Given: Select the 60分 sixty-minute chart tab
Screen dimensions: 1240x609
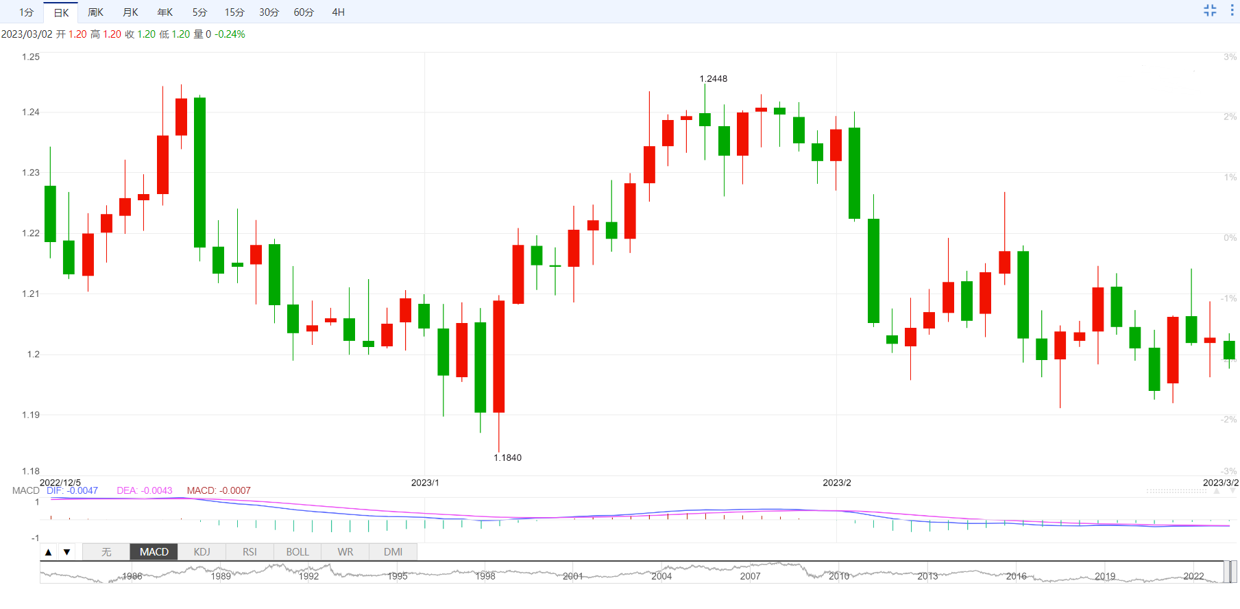Looking at the screenshot, I should (304, 12).
